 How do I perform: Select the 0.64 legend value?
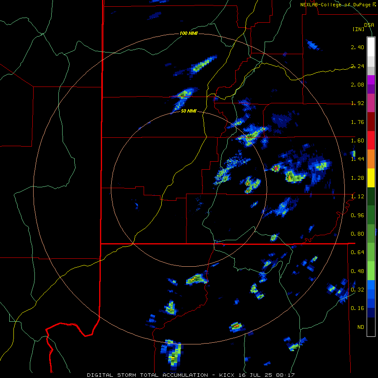(357, 252)
